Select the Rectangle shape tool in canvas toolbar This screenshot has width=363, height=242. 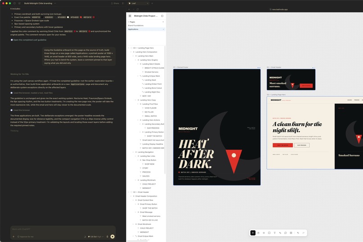tap(269, 233)
